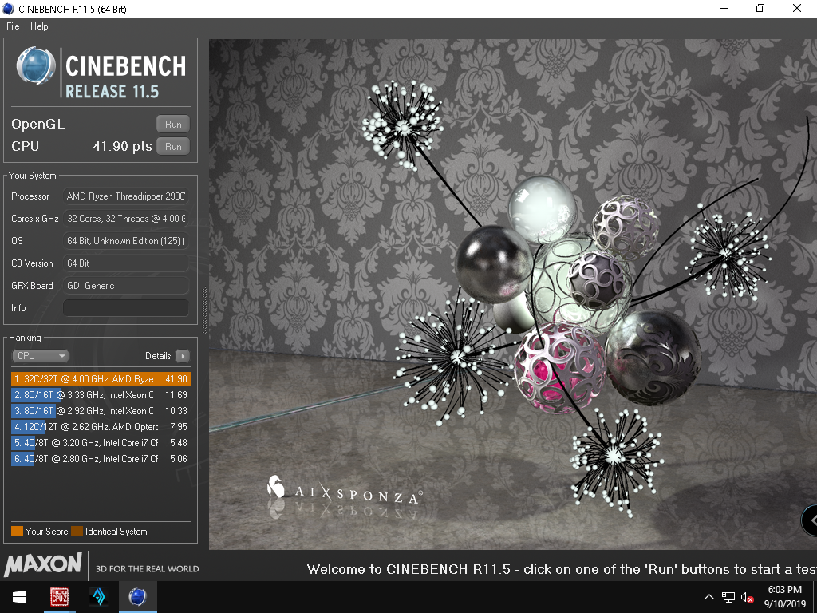The image size is (817, 613).
Task: Open the File menu
Action: tap(13, 26)
